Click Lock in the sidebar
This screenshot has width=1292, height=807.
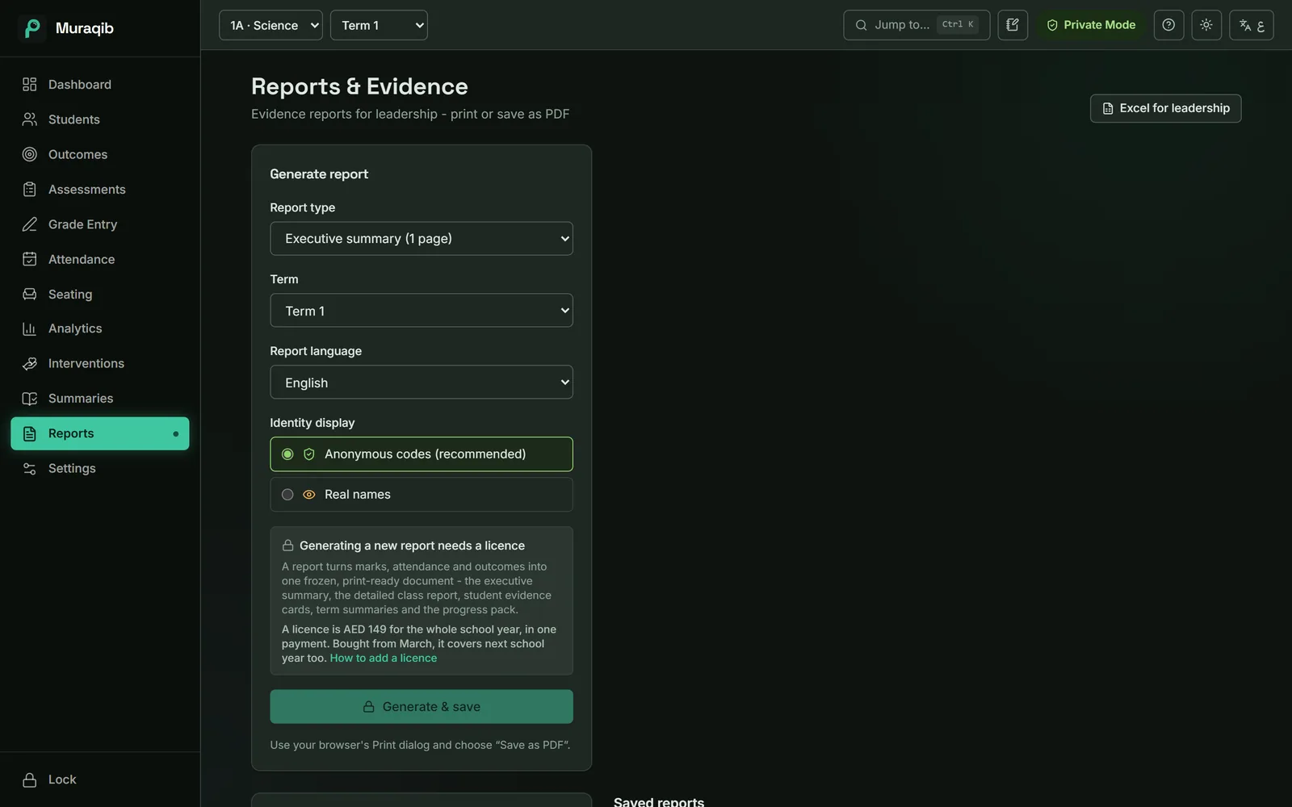(100, 780)
